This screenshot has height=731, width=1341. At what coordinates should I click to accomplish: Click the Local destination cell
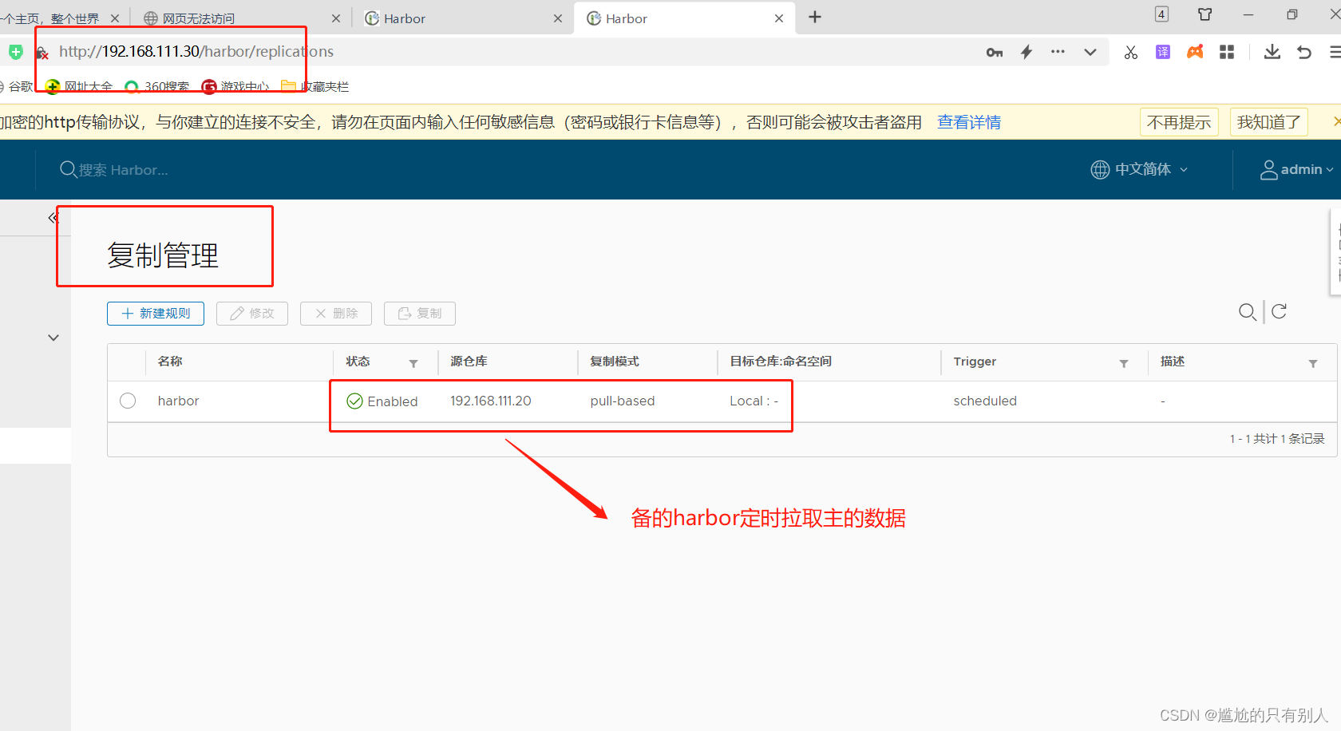tap(754, 401)
